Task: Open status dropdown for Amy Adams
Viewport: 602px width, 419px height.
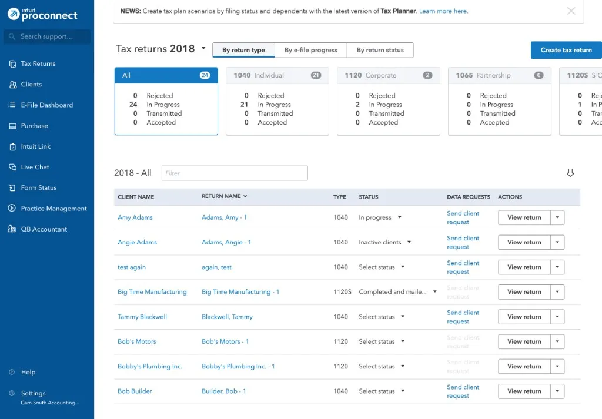Action: [400, 217]
